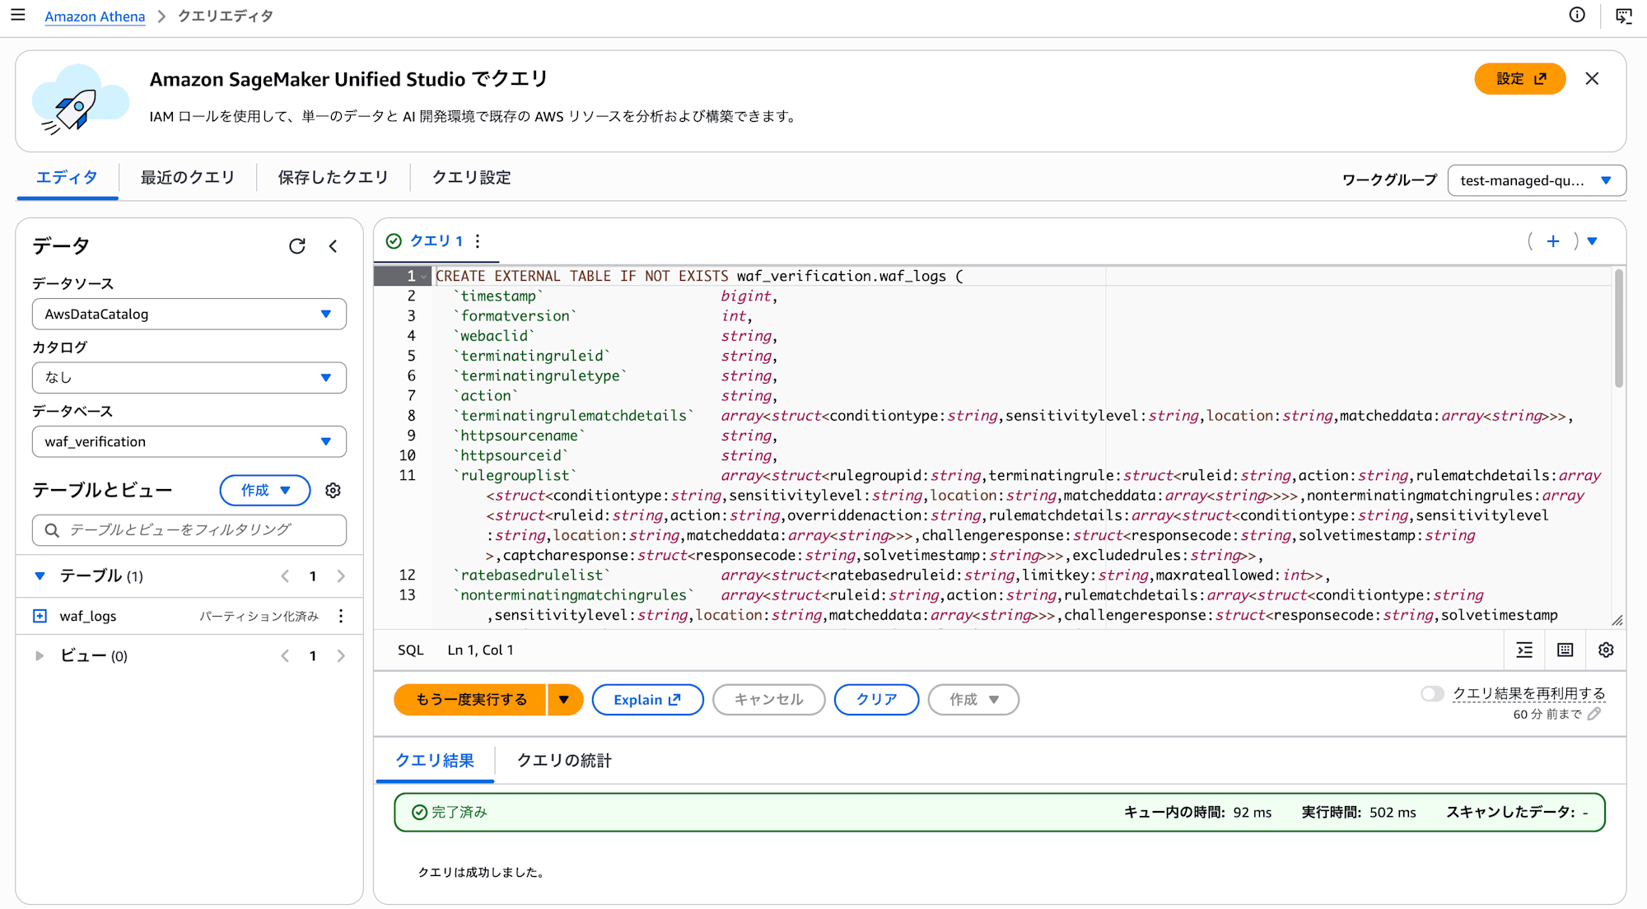Click the もう一度実行する button
This screenshot has width=1647, height=909.
pos(470,699)
